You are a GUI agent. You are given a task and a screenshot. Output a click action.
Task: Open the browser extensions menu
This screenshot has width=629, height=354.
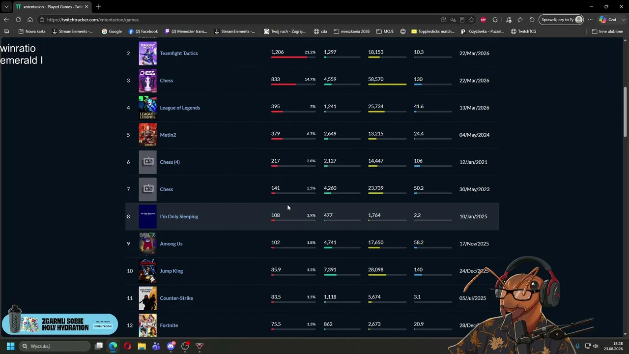(495, 20)
